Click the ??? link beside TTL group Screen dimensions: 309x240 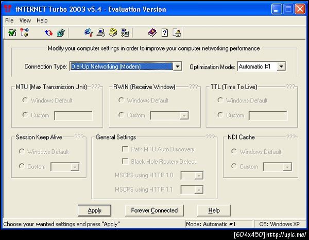coord(290,87)
